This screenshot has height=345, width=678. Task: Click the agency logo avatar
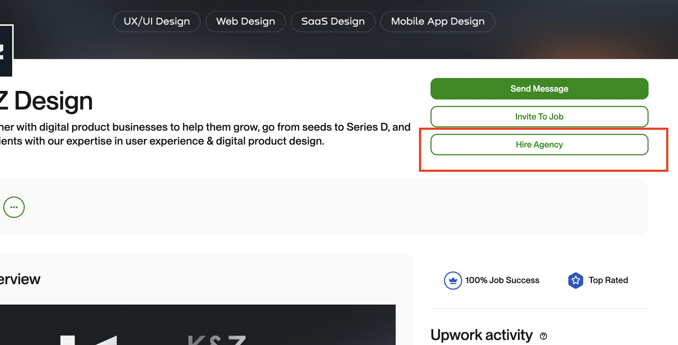pyautogui.click(x=6, y=50)
